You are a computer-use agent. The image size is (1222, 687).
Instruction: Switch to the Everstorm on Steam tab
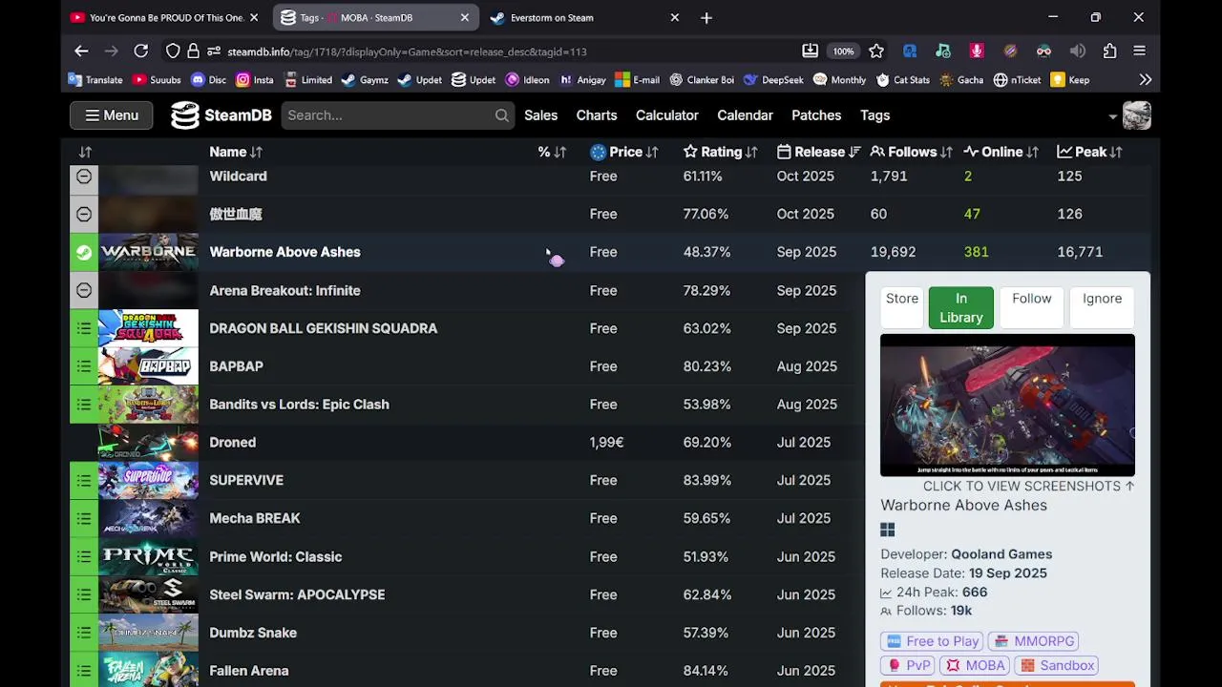(x=582, y=17)
